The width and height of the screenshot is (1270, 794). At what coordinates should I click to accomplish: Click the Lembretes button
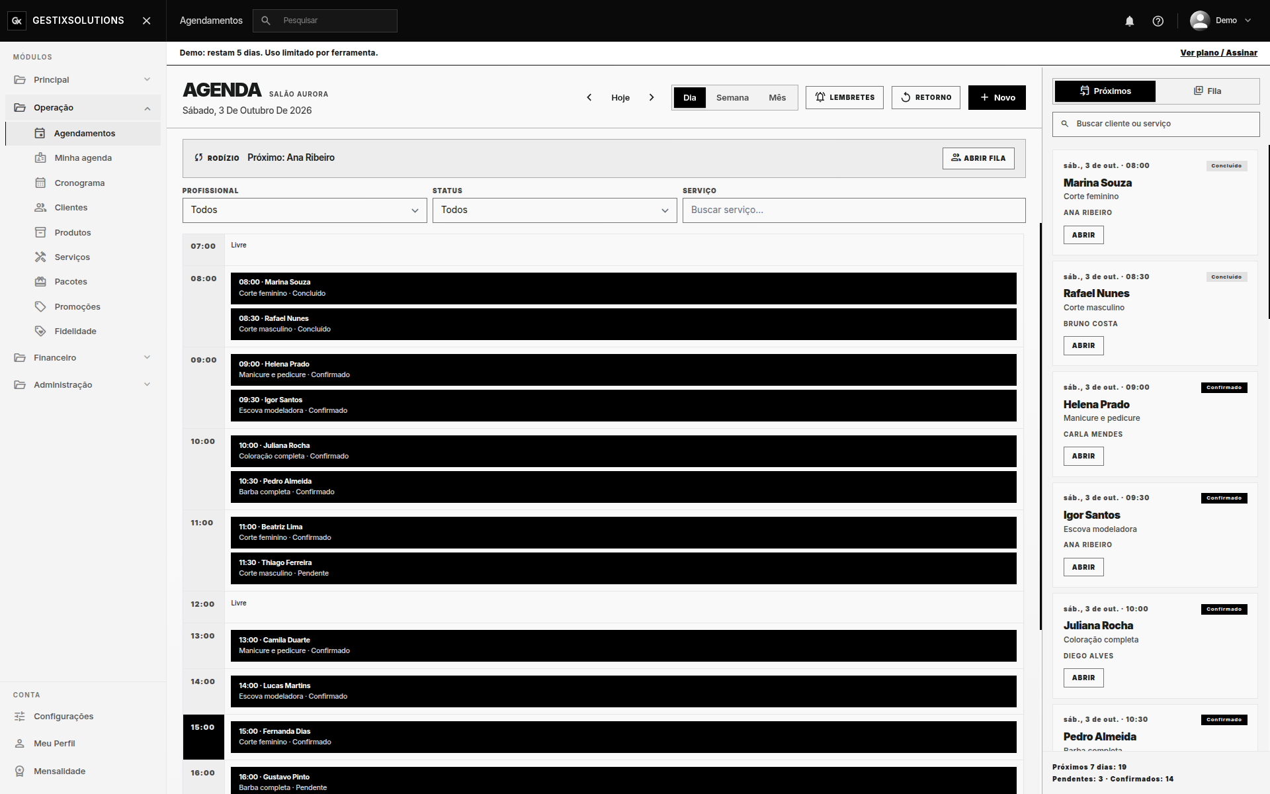[x=844, y=97]
